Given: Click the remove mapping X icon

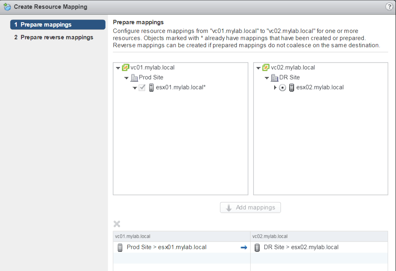Looking at the screenshot, I should [x=117, y=224].
